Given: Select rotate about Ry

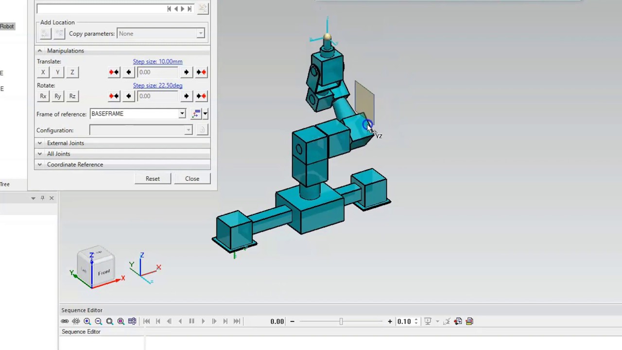Looking at the screenshot, I should pos(57,96).
